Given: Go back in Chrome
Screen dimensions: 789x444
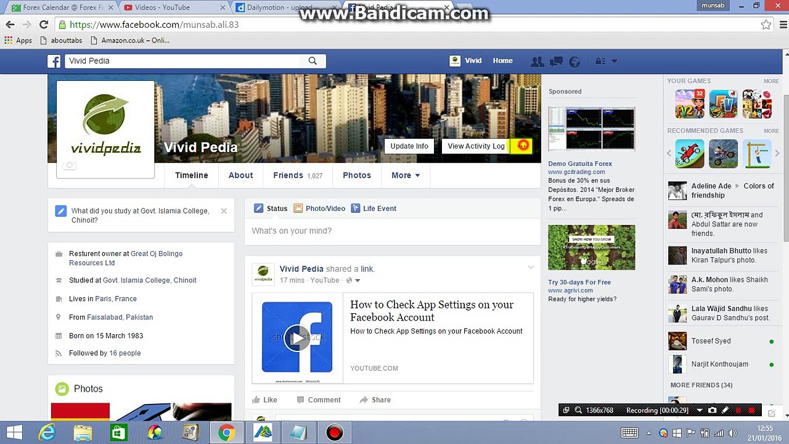Looking at the screenshot, I should [10, 25].
